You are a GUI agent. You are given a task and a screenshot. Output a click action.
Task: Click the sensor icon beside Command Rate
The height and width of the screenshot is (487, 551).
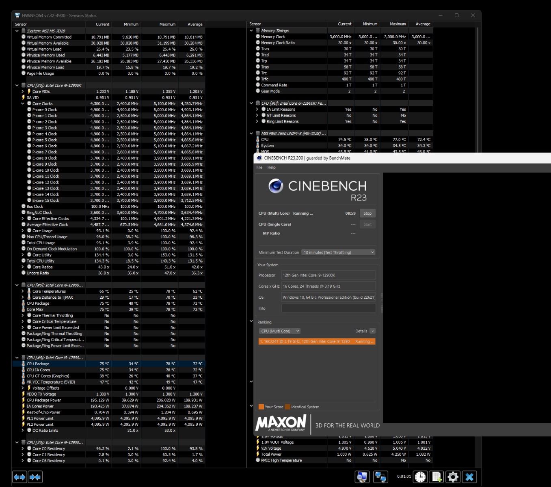point(258,85)
